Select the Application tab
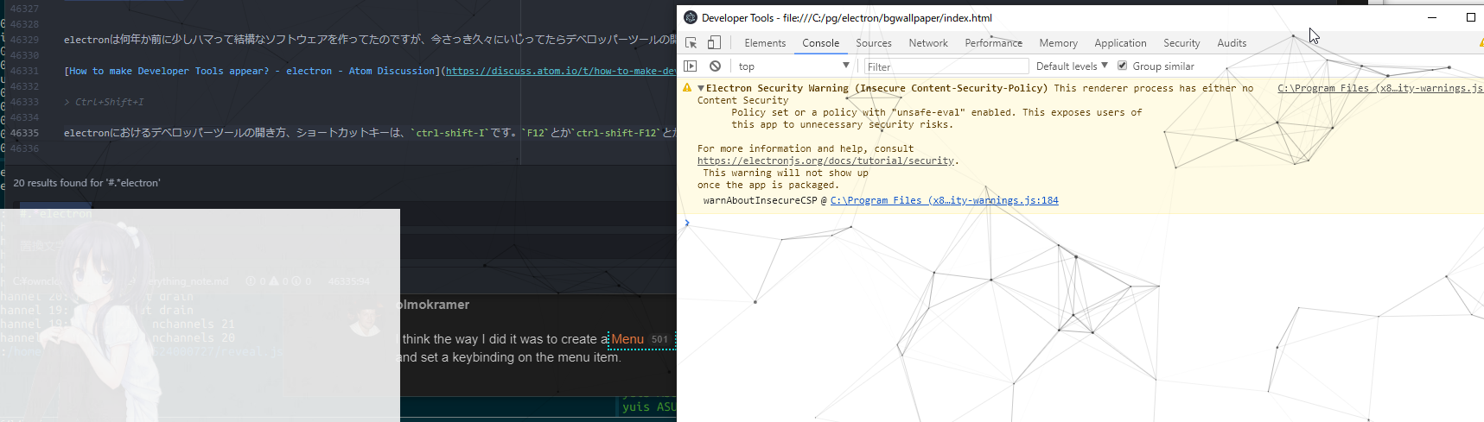 (x=1119, y=43)
